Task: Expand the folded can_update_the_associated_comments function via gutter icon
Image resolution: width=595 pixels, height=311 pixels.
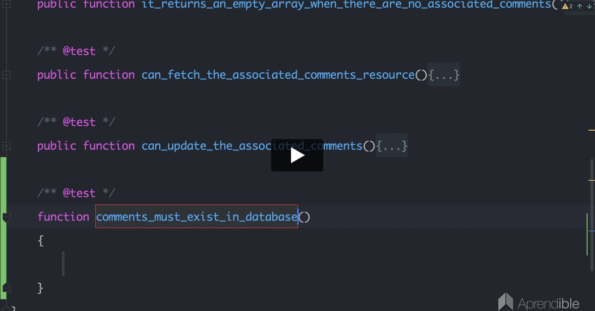Action: point(6,146)
